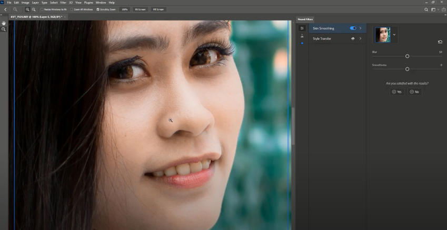447x230 pixels.
Task: Uncheck the Scrubby Zoom checkbox
Action: click(98, 9)
